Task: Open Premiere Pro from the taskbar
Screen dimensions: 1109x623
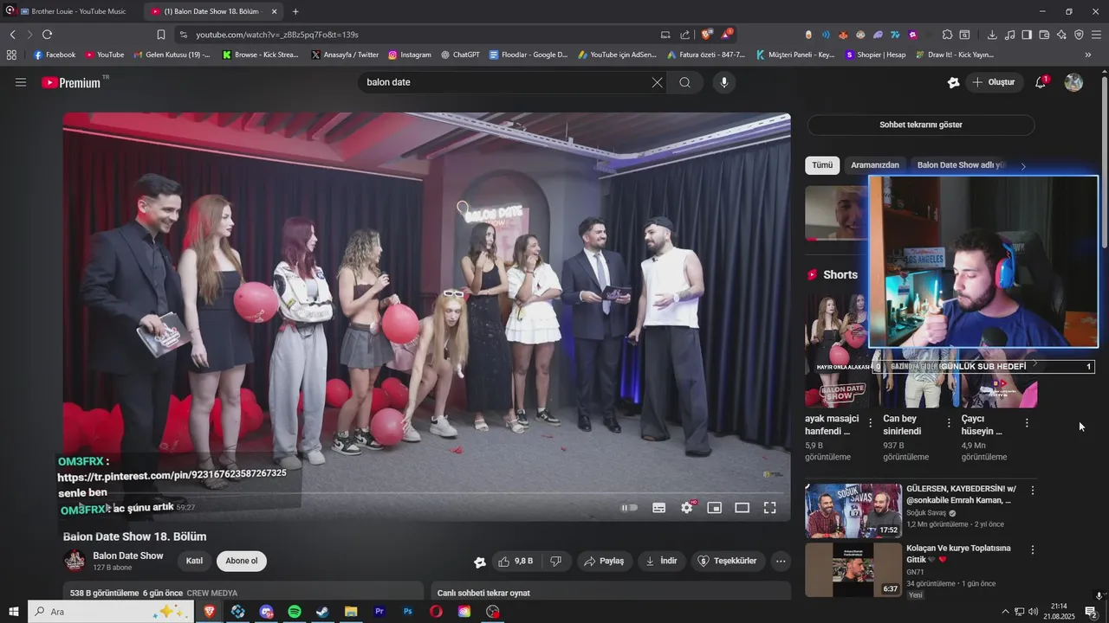Action: point(379,612)
